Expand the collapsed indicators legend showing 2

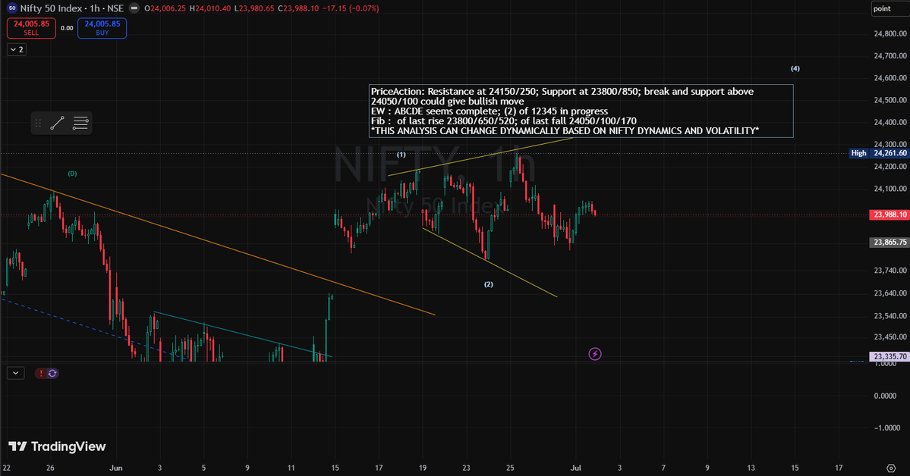[x=17, y=50]
